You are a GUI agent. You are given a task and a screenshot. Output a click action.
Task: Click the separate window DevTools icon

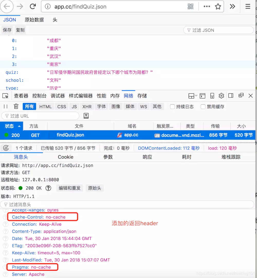241,96
